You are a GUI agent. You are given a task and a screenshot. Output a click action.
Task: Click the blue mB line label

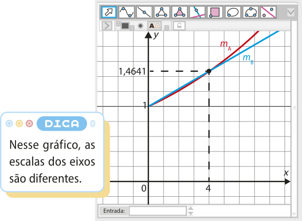248,59
